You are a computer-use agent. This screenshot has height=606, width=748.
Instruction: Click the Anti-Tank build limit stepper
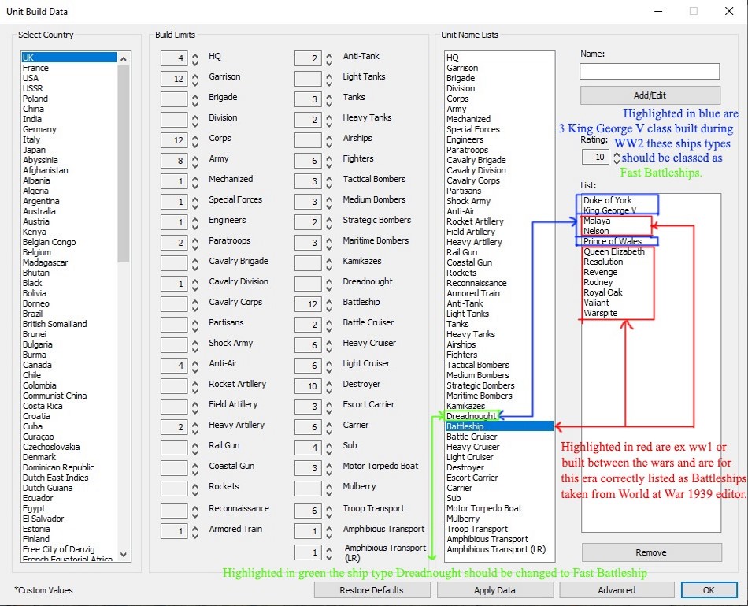(329, 58)
